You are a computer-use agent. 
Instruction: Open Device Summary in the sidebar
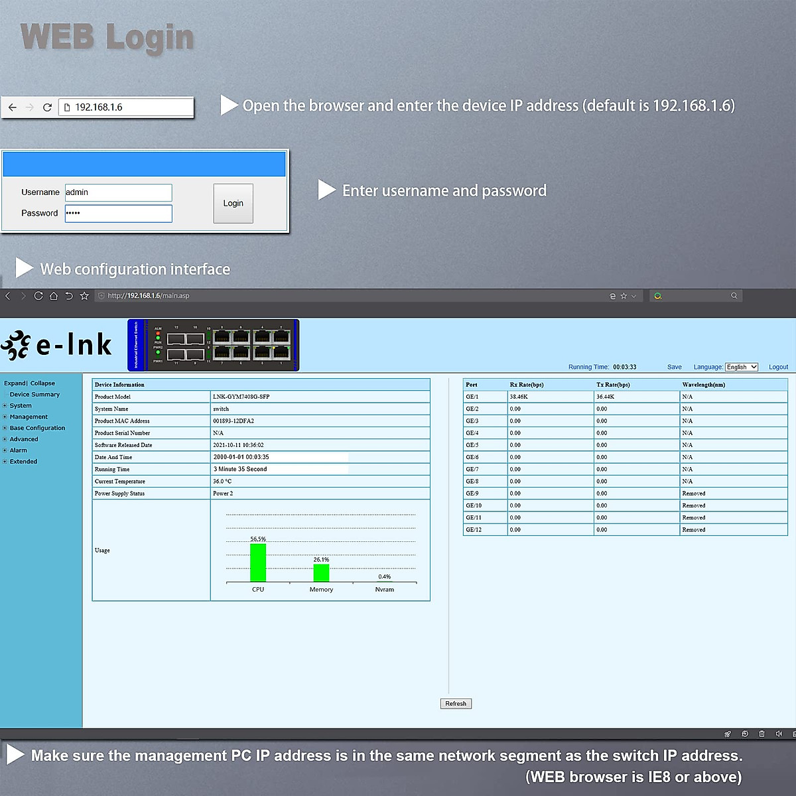tap(34, 395)
